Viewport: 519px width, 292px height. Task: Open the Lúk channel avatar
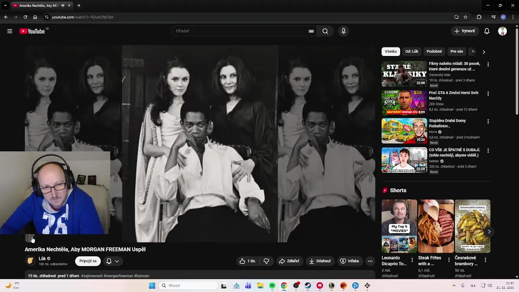click(30, 261)
